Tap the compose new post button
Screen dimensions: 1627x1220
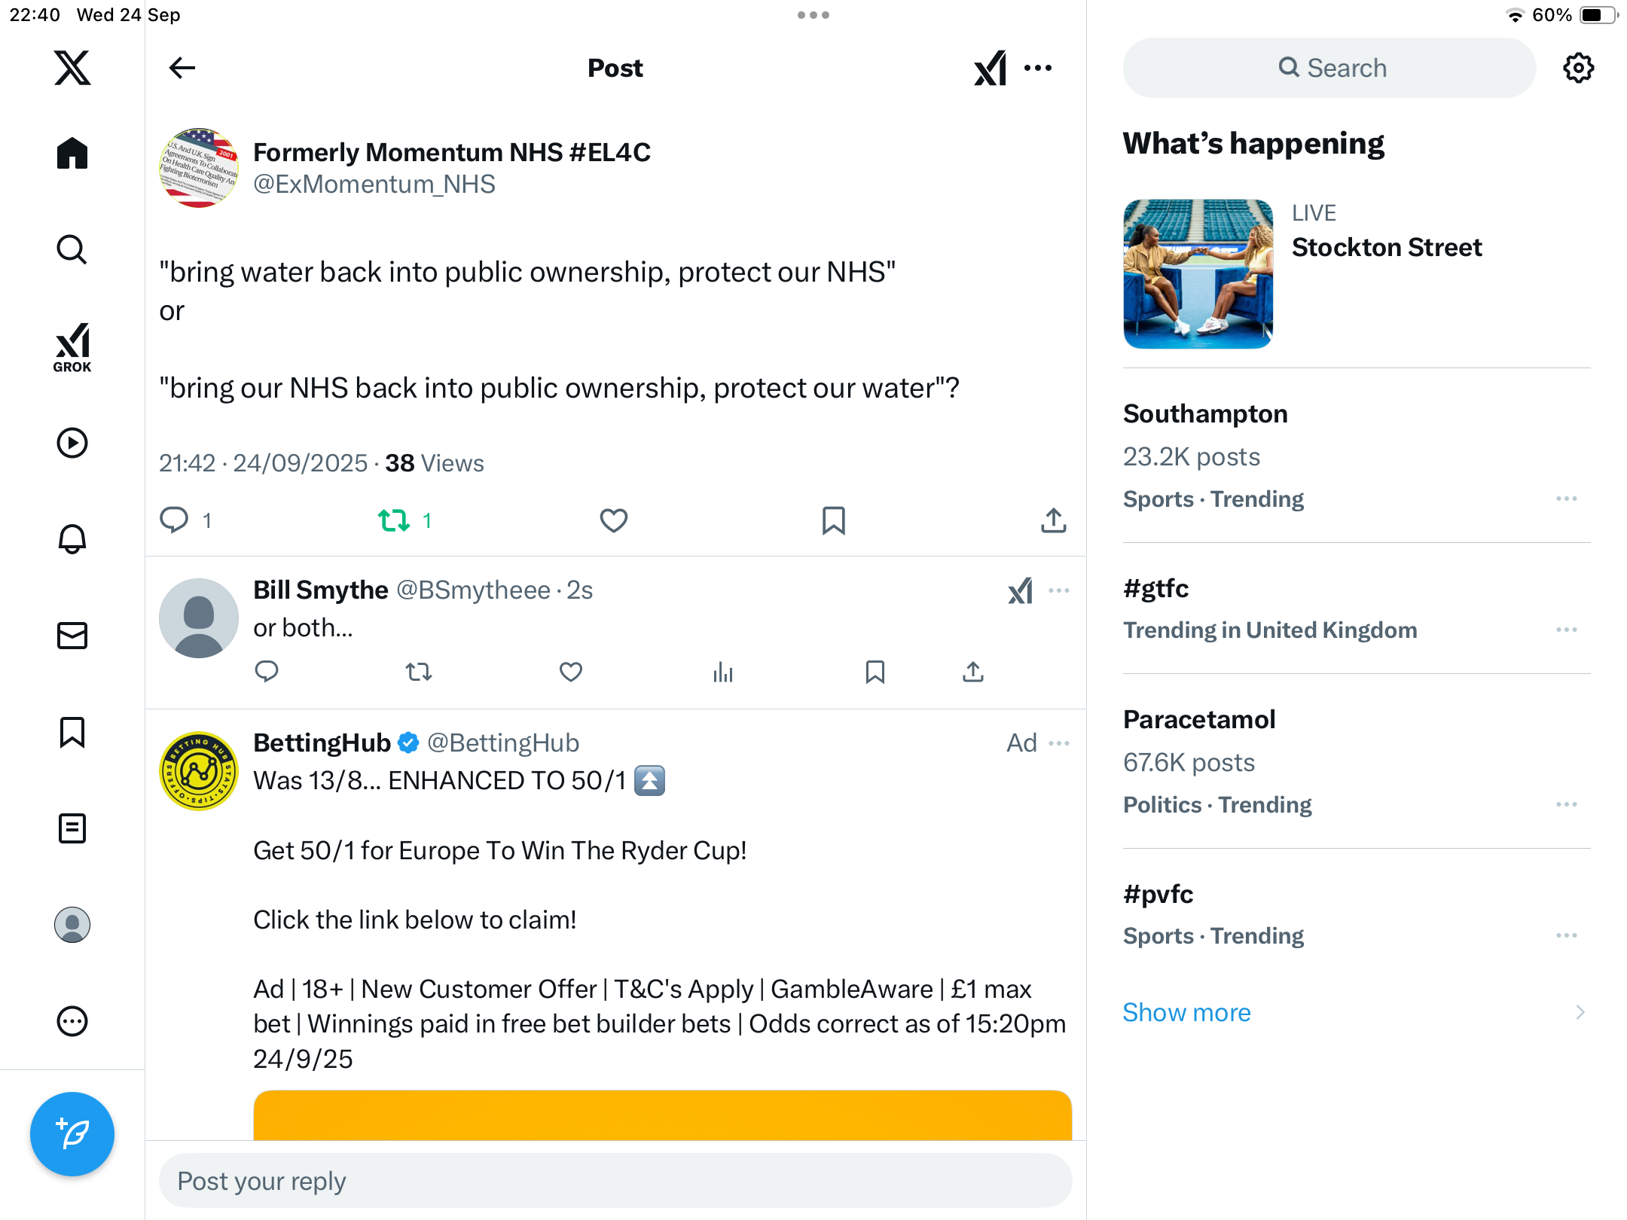[72, 1133]
